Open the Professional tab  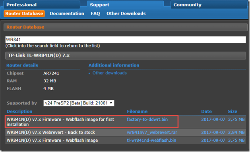[x=42, y=5]
